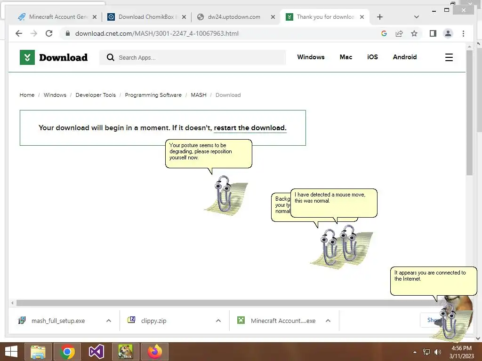
Task: Click the browser forward arrow
Action: click(34, 33)
